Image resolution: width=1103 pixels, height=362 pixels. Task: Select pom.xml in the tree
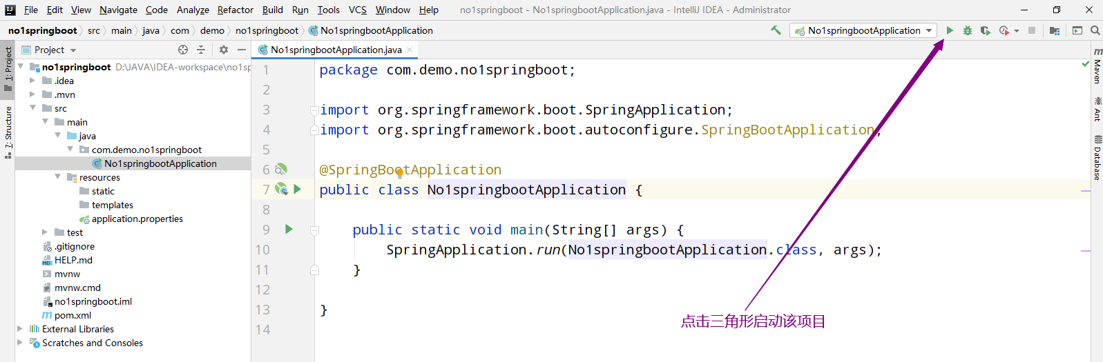pos(73,315)
